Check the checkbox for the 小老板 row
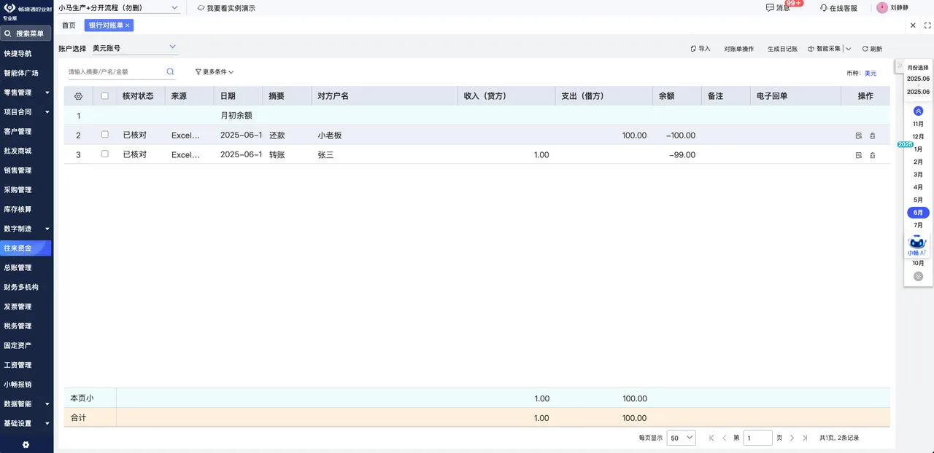Image resolution: width=934 pixels, height=453 pixels. click(x=105, y=135)
